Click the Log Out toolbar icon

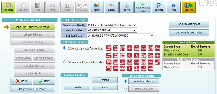coord(188,7)
